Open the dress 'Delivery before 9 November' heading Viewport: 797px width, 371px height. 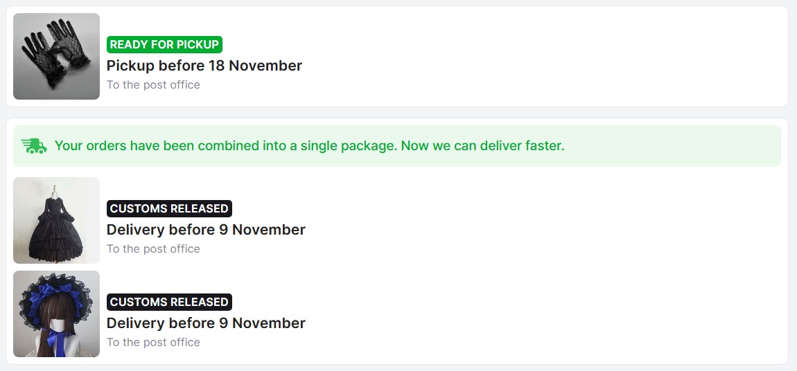pyautogui.click(x=206, y=230)
